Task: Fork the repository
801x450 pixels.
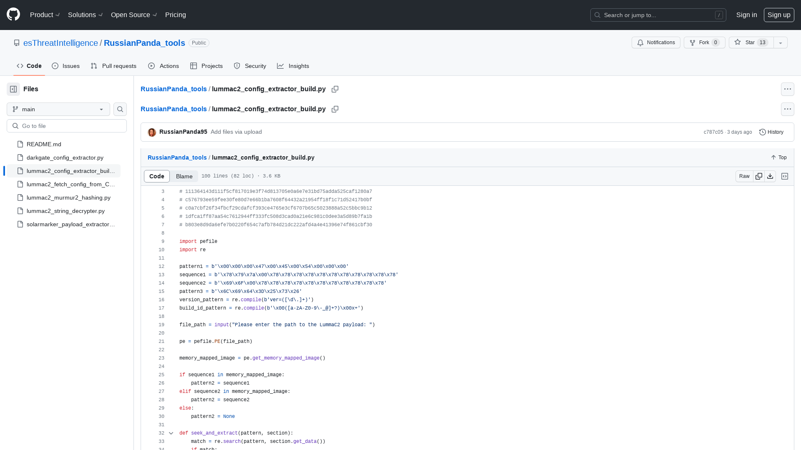Action: 704,42
